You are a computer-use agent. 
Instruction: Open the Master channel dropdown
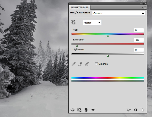(x=92, y=23)
